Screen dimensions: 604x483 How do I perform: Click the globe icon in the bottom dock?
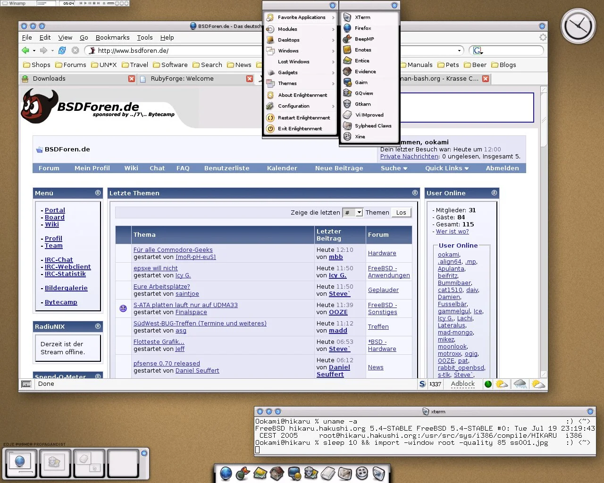tap(226, 473)
